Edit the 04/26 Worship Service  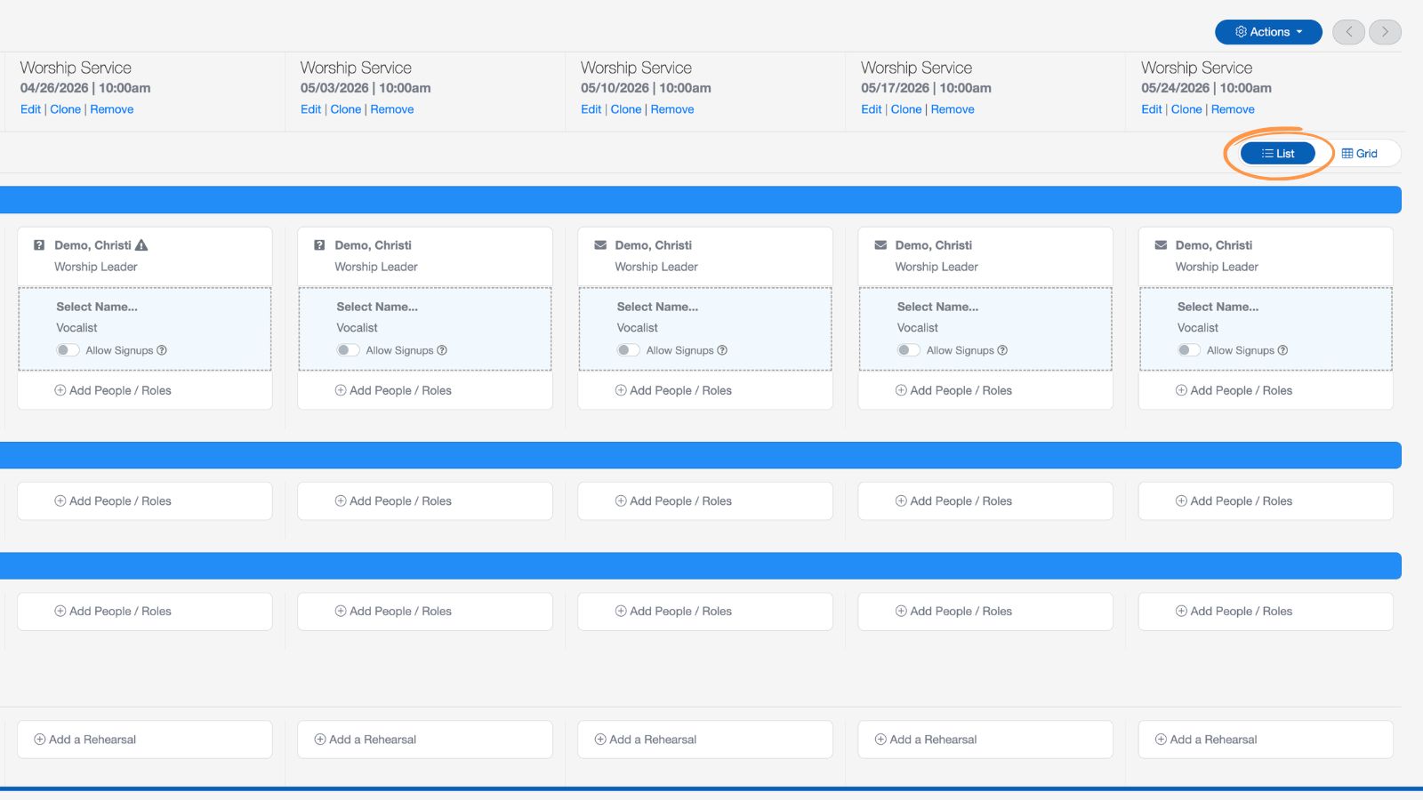coord(30,109)
